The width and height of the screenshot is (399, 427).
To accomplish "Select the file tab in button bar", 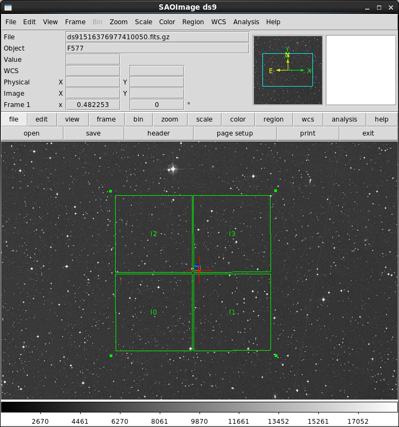I will tap(13, 119).
